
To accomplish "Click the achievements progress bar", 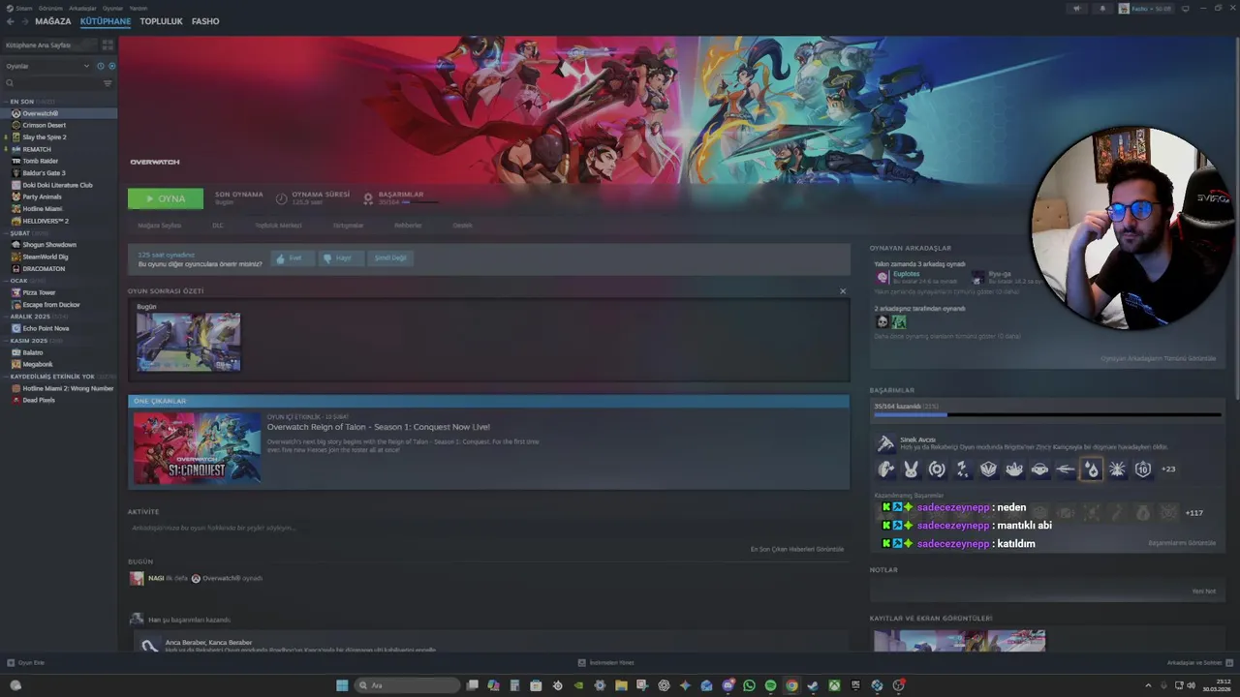I will tap(1047, 415).
